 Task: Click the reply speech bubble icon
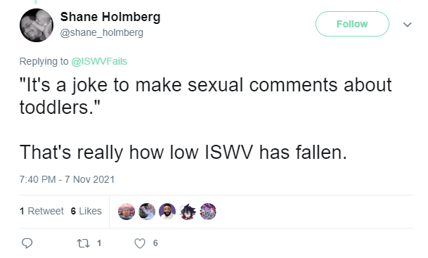27,243
